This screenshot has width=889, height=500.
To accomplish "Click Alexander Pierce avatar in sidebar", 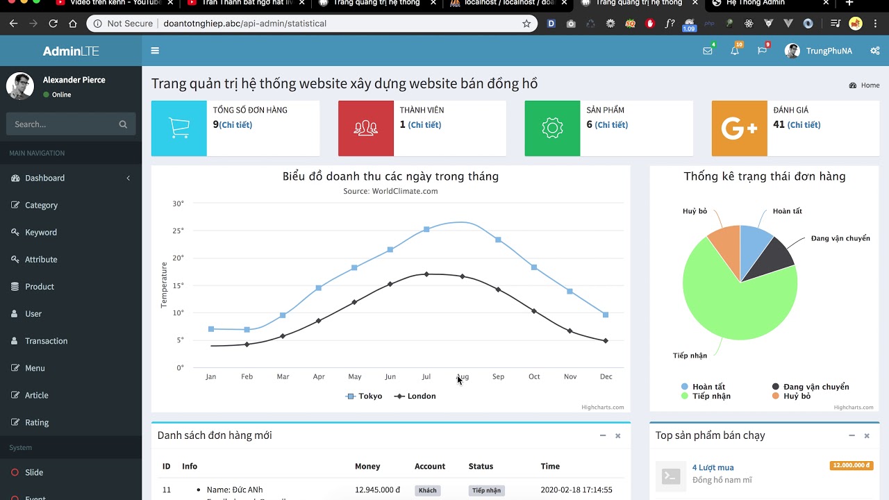I will coord(20,86).
